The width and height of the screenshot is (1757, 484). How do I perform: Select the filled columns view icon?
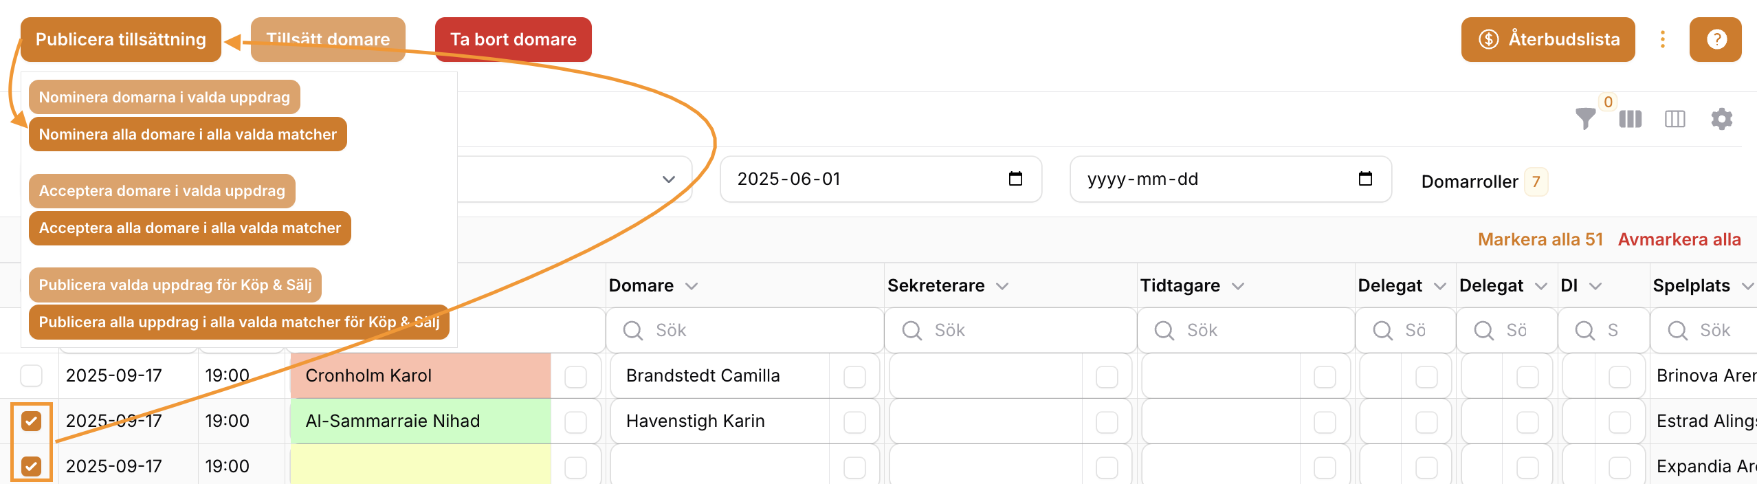pyautogui.click(x=1631, y=119)
